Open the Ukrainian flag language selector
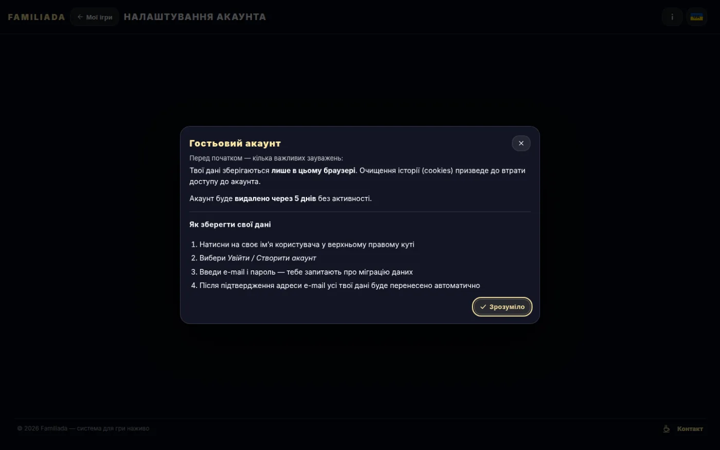The height and width of the screenshot is (450, 720). [x=697, y=17]
